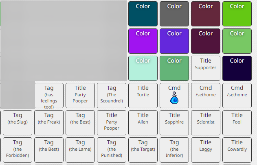Choose the Title Cowardly tile
Image resolution: width=257 pixels, height=165 pixels.
(237, 150)
